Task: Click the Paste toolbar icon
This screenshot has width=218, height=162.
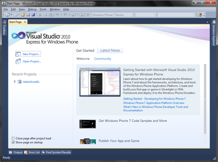Action: 51,15
